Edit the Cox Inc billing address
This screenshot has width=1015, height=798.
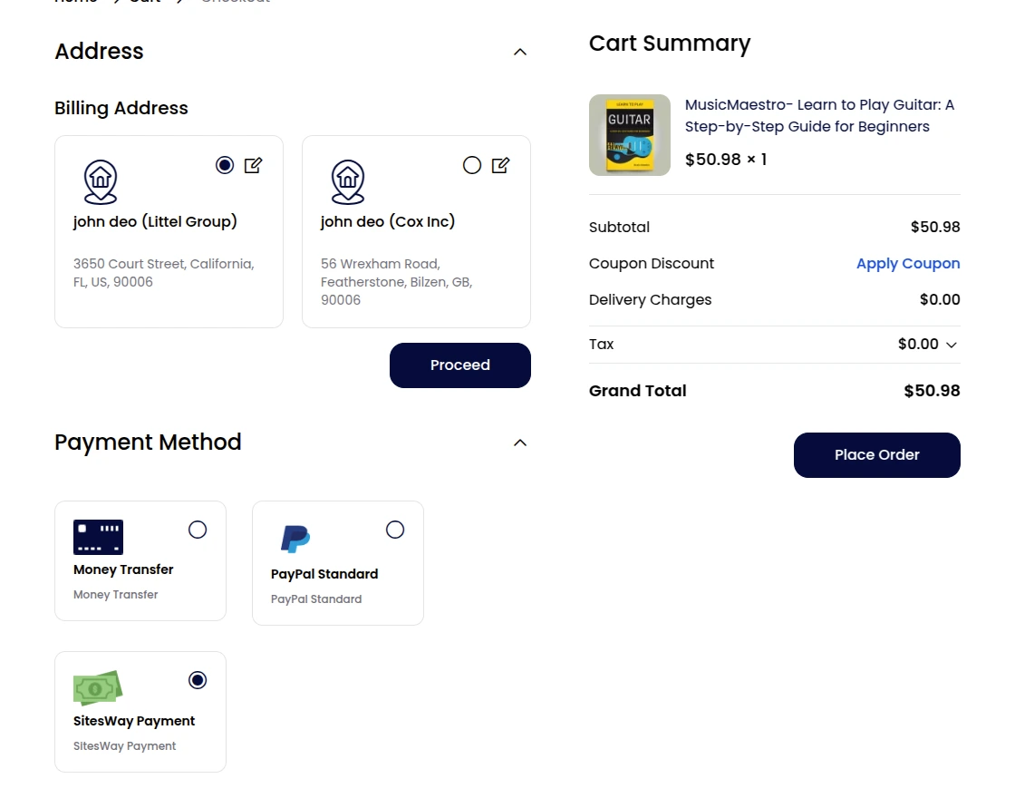[x=500, y=165]
